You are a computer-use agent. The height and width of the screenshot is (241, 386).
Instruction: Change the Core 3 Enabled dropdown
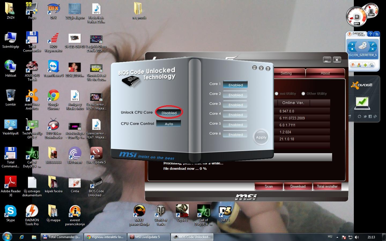tap(235, 104)
